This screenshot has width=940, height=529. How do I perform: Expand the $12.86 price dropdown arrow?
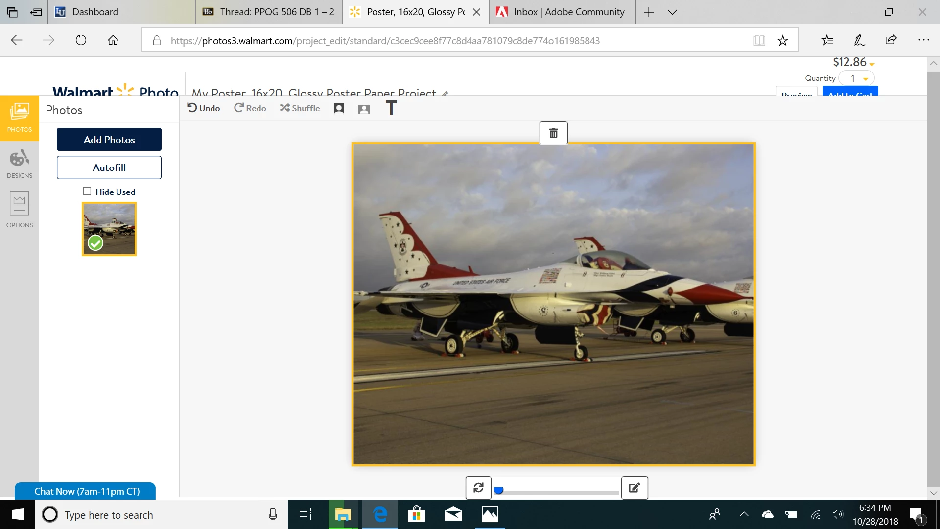pos(872,64)
